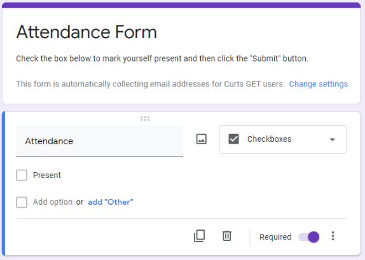The height and width of the screenshot is (260, 365).
Task: Open the Checkboxes question type dropdown
Action: tap(283, 139)
